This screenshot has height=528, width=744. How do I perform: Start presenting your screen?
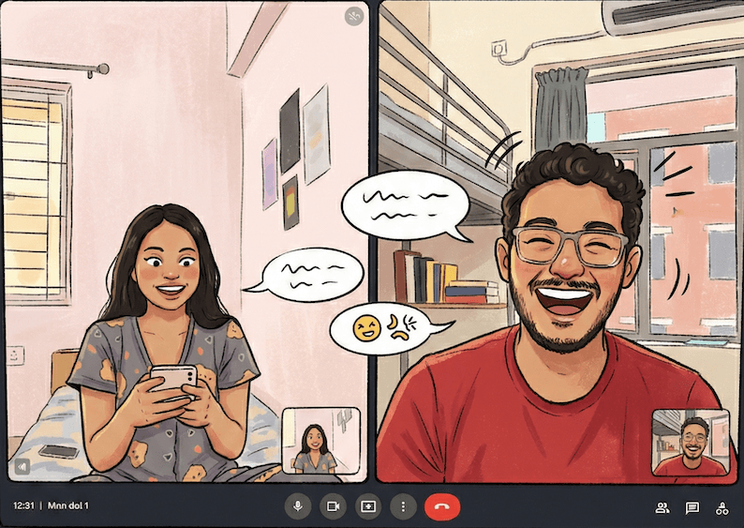click(x=367, y=506)
